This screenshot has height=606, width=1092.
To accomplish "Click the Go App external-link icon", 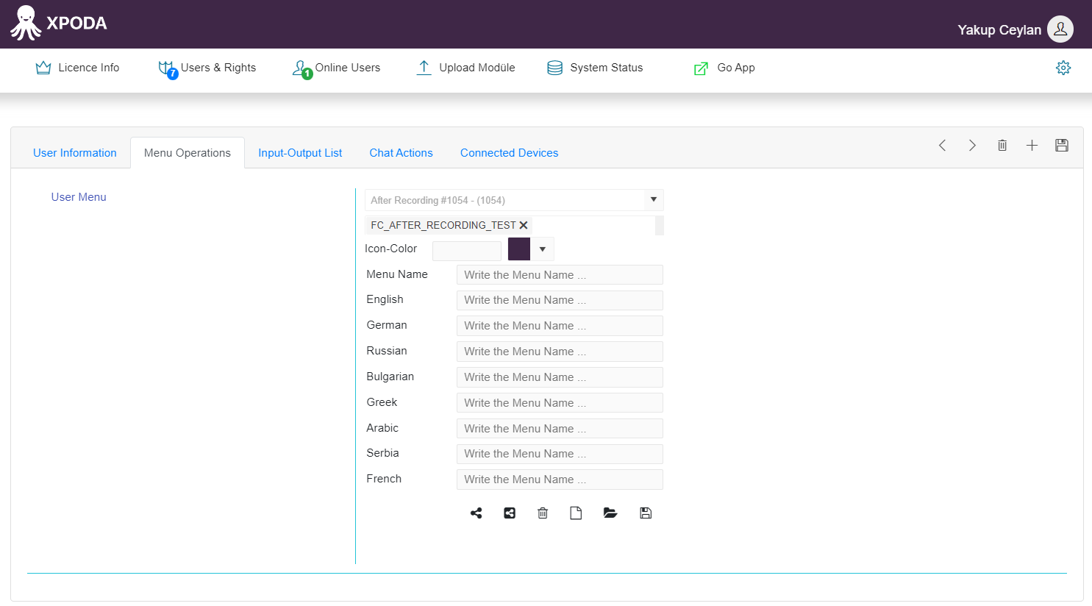I will [x=701, y=68].
